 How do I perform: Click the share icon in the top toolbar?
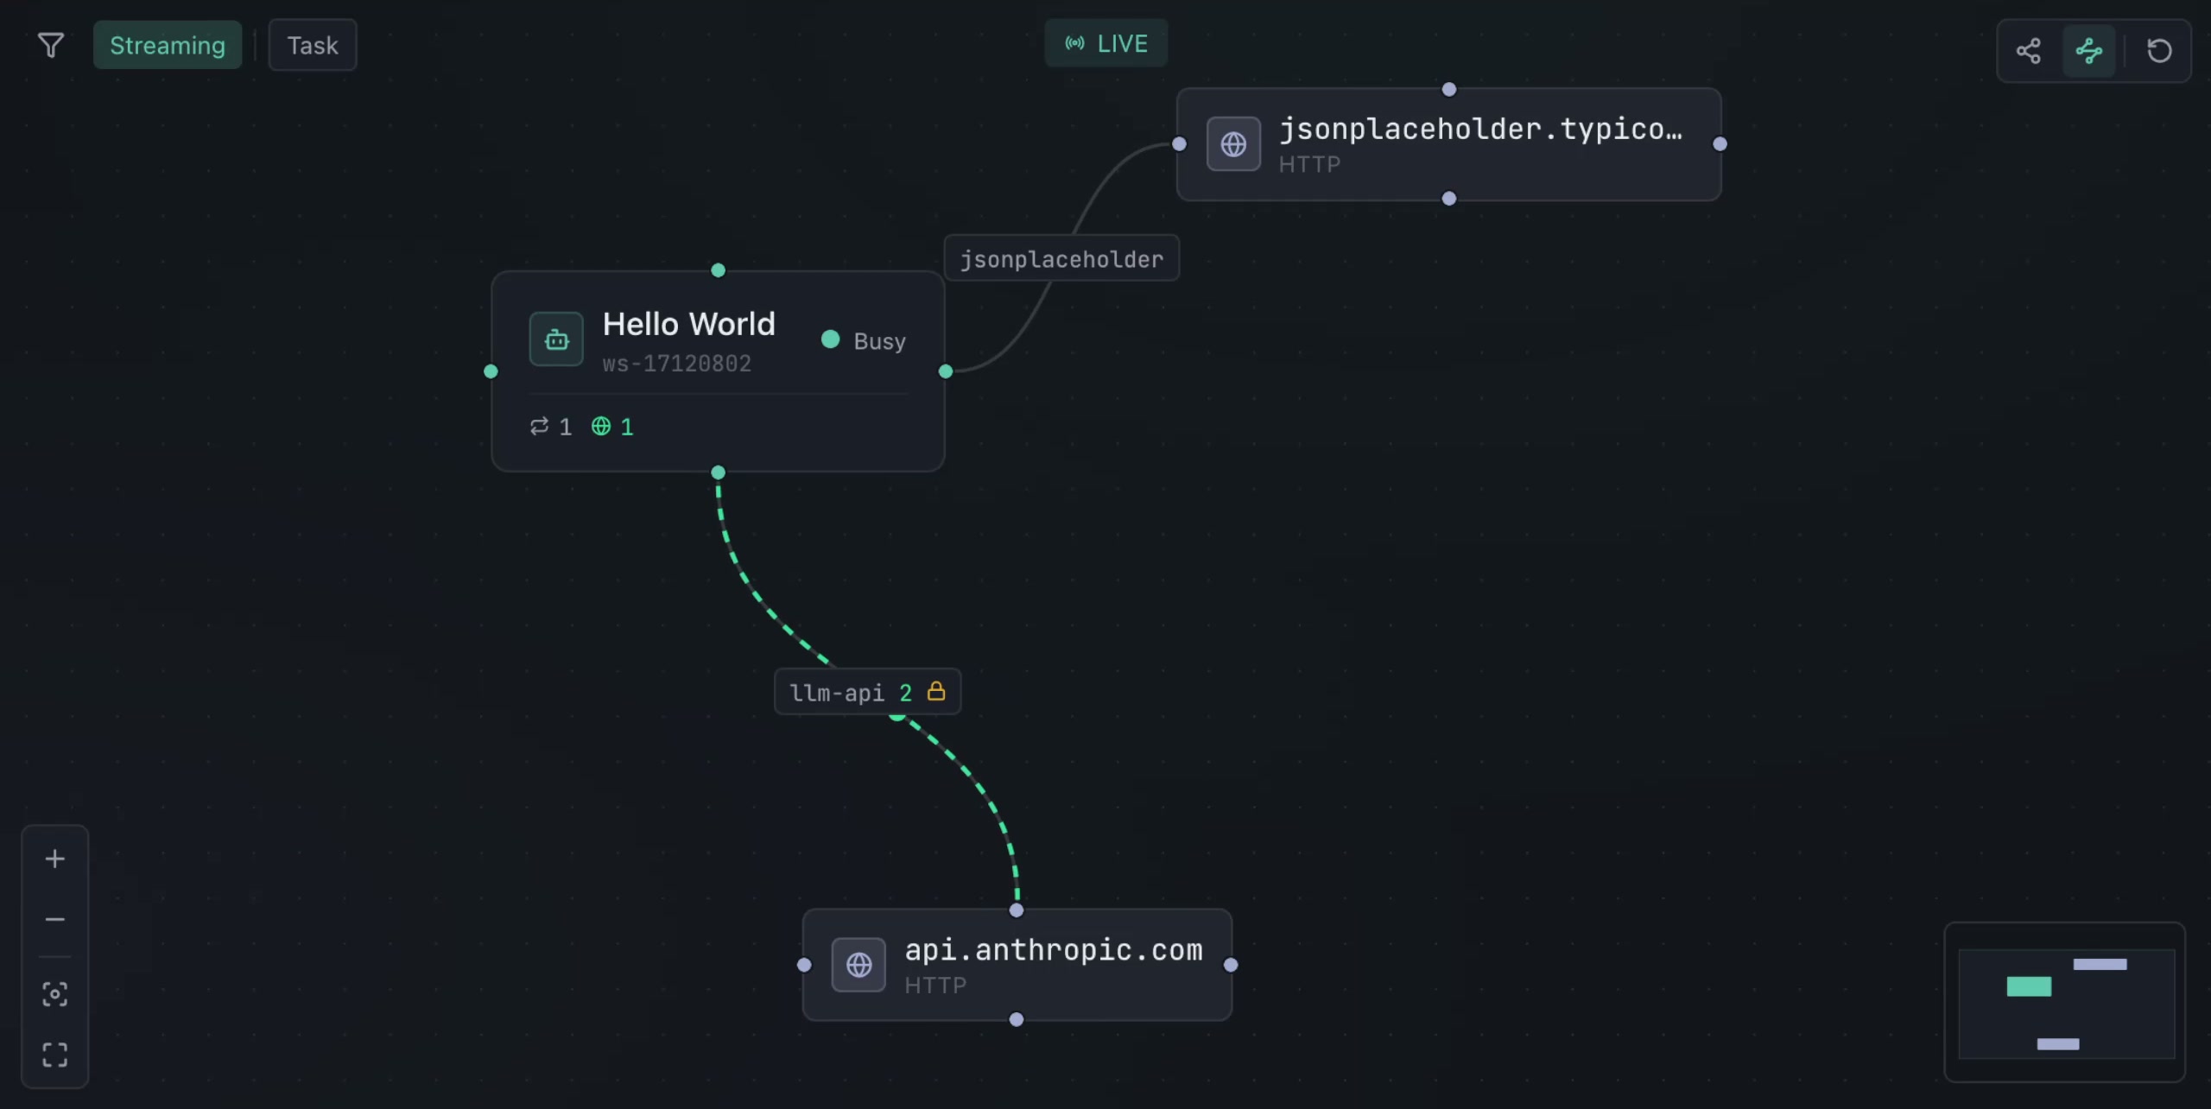pyautogui.click(x=2028, y=51)
